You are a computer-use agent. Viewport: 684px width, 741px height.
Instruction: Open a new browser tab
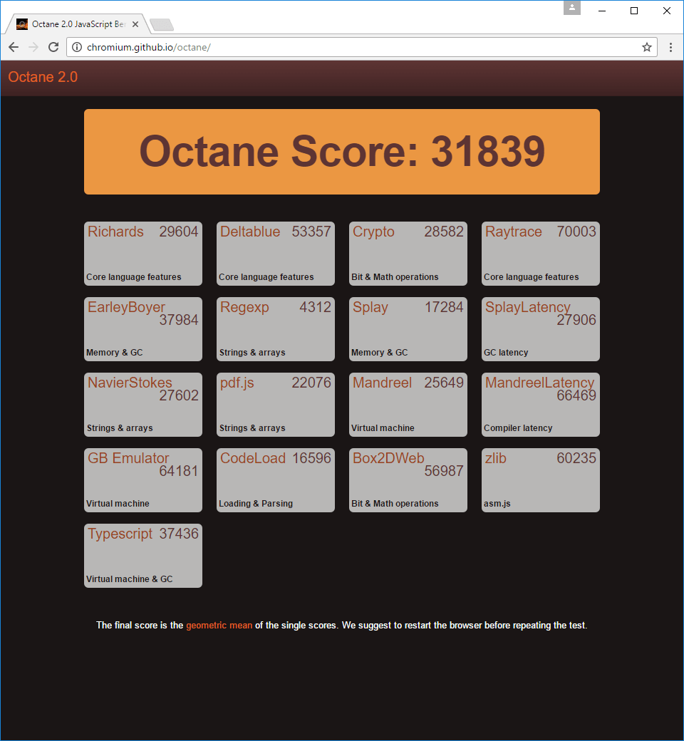click(x=162, y=24)
